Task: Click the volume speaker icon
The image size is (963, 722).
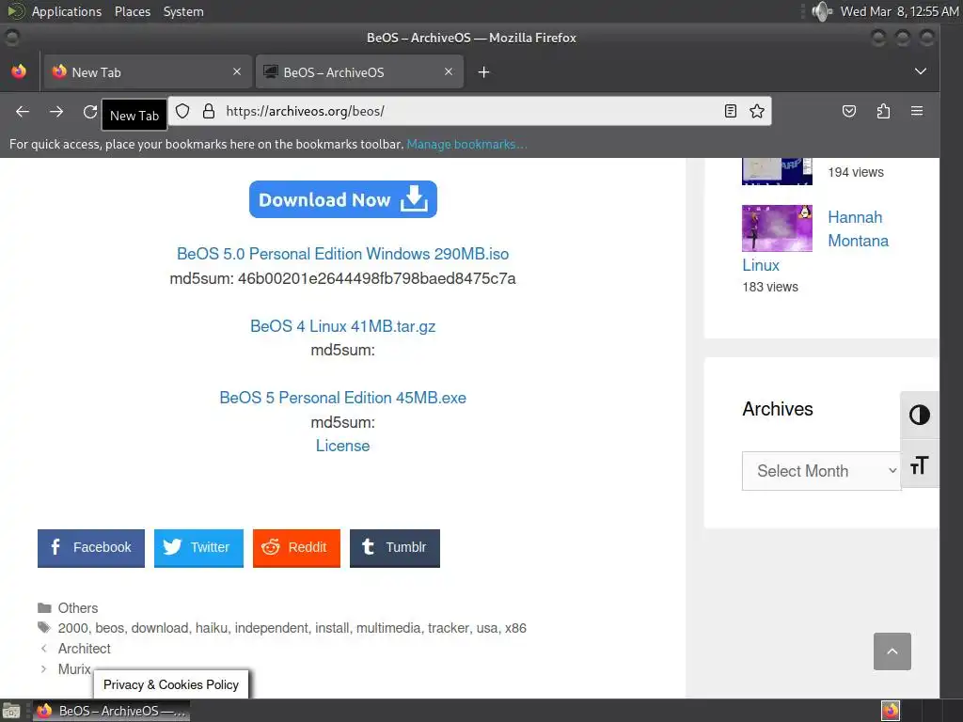Action: [x=822, y=11]
